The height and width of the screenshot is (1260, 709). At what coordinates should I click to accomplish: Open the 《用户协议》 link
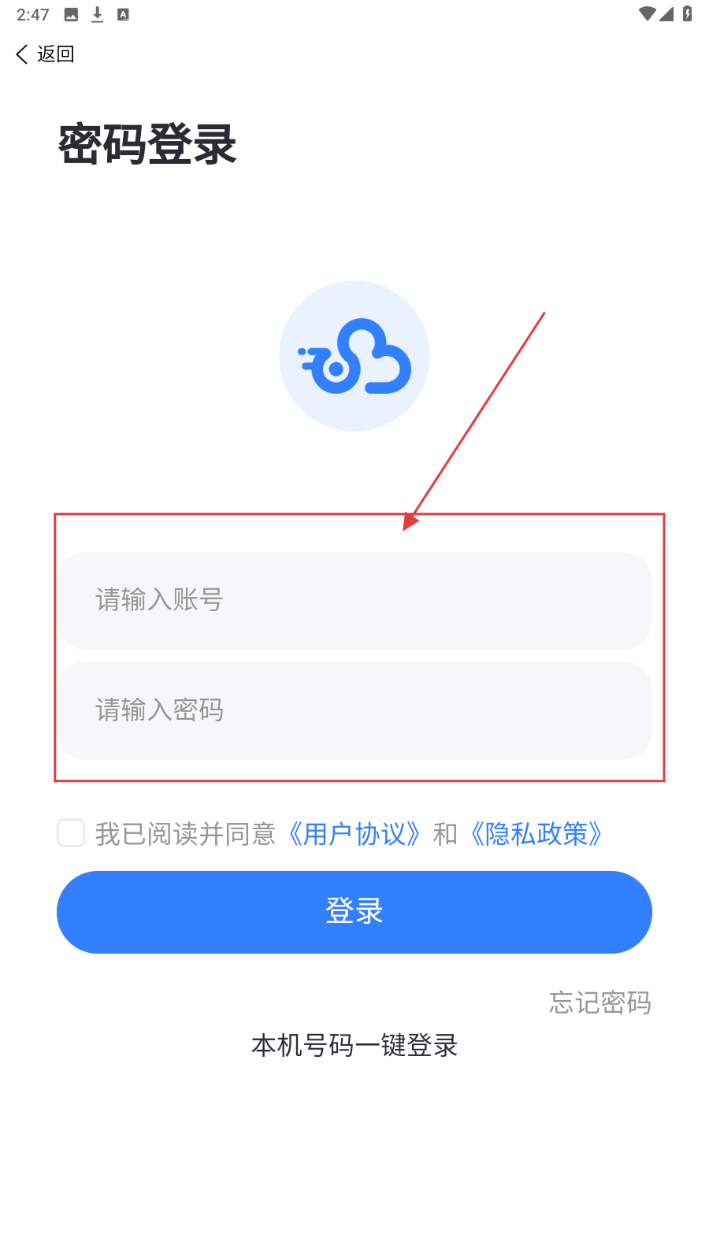pyautogui.click(x=354, y=833)
